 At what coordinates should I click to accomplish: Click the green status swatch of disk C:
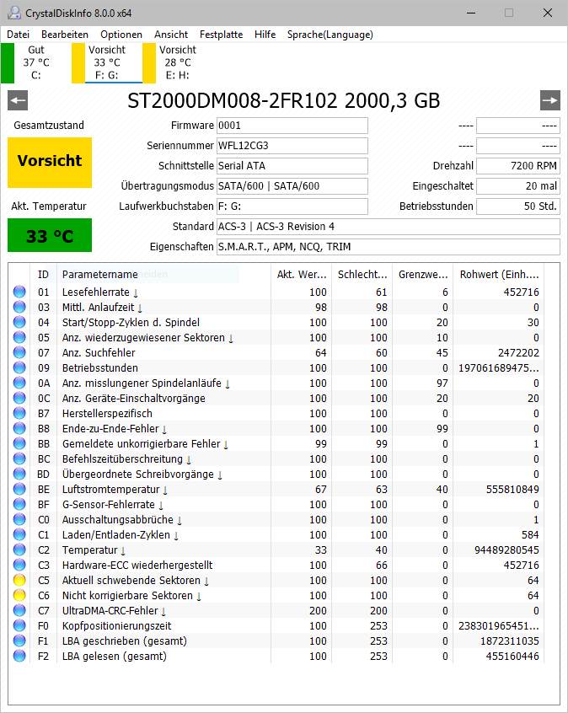click(8, 62)
